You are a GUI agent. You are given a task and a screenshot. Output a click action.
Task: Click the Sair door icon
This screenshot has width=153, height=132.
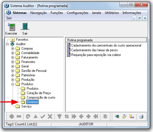[25, 26]
